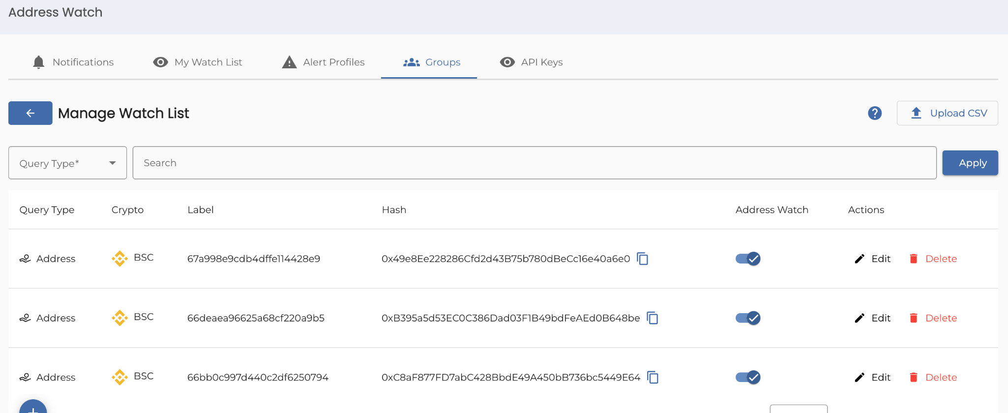1008x413 pixels.
Task: Disable address watch for 66deaea96625a68cf220a9b5
Action: point(748,318)
